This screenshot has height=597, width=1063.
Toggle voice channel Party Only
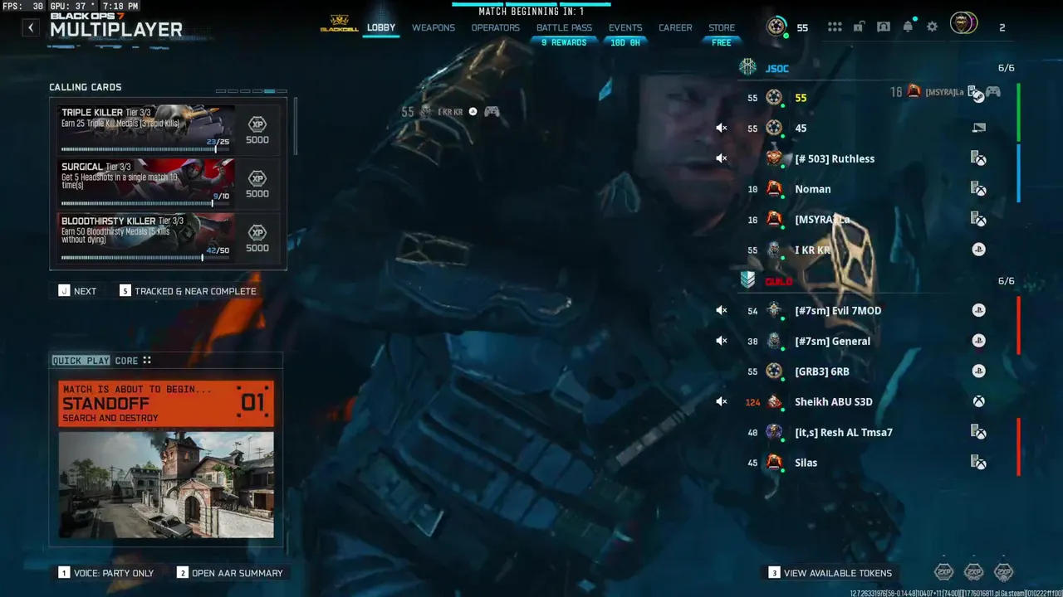(106, 573)
